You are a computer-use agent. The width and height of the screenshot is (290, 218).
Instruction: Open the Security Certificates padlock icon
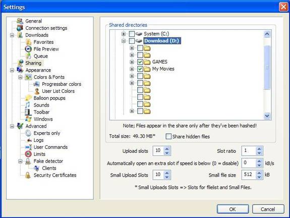click(x=28, y=175)
